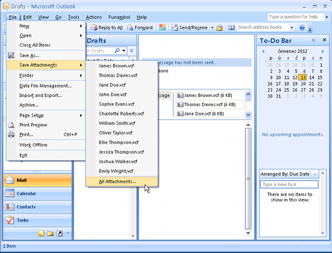Expand the Send/Receive dropdown arrow
The width and height of the screenshot is (332, 253).
pyautogui.click(x=212, y=27)
